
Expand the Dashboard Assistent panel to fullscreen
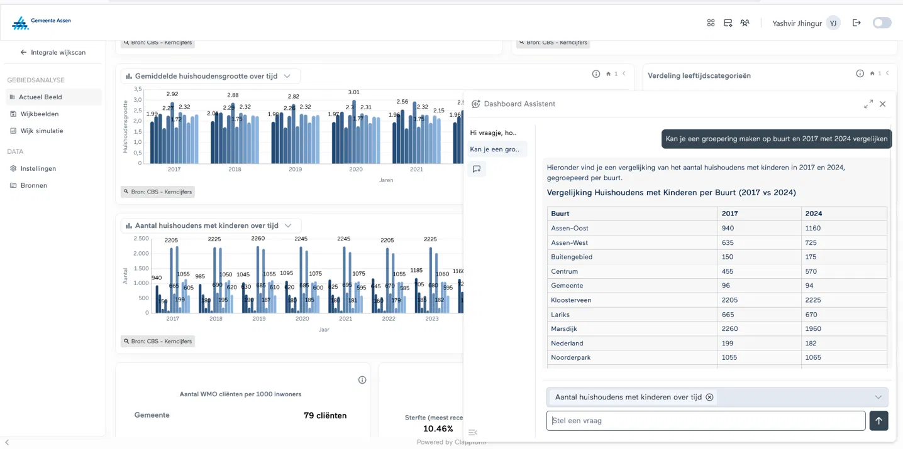[x=868, y=104]
